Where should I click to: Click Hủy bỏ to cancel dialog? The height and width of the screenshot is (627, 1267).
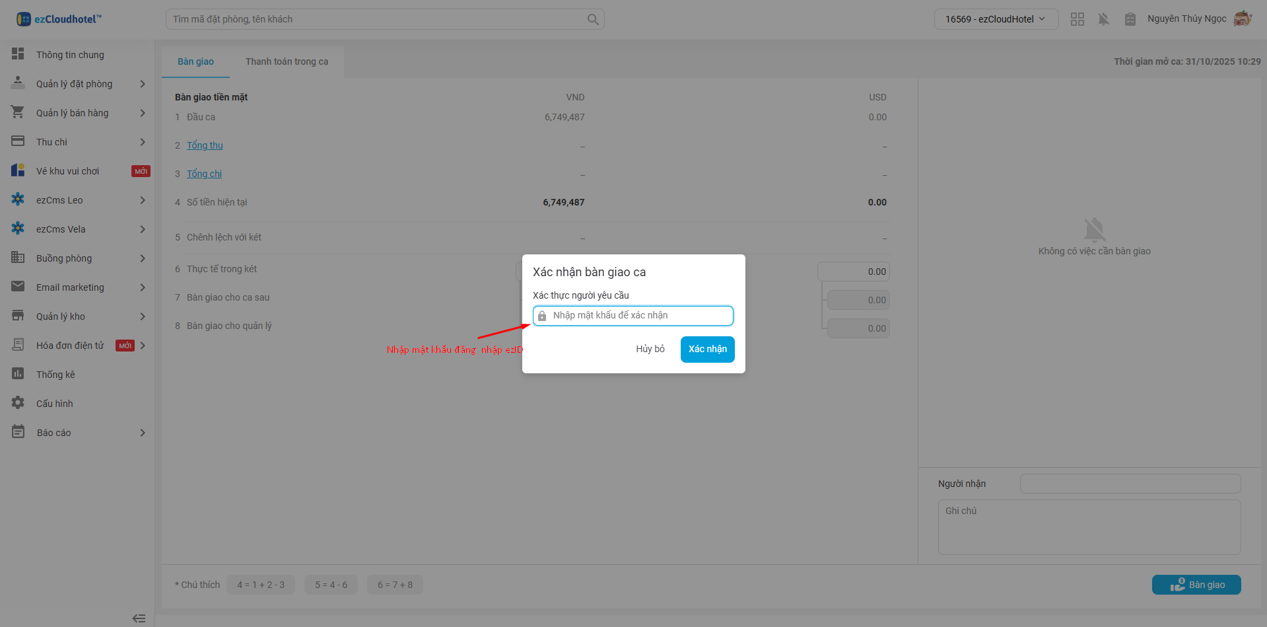(x=650, y=349)
